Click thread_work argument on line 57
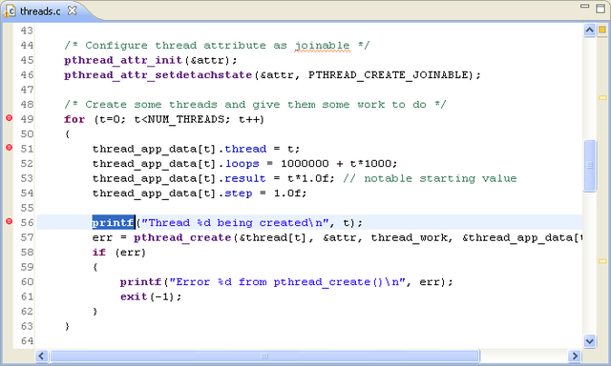This screenshot has width=611, height=366. coord(409,237)
